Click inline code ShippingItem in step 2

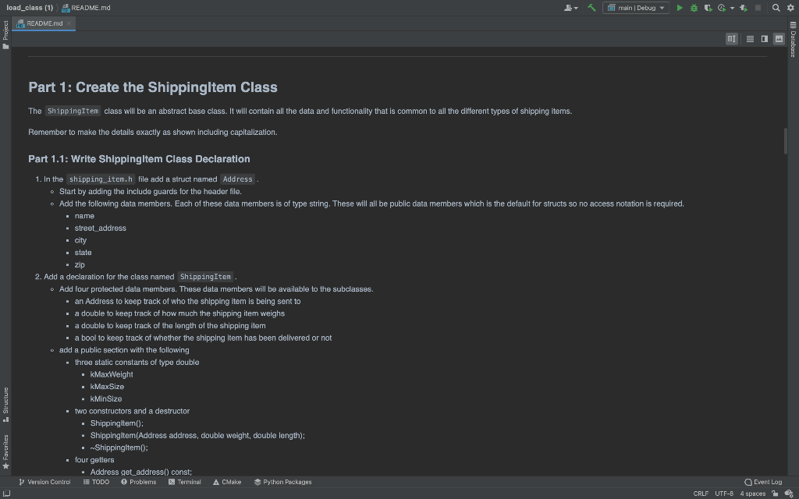pyautogui.click(x=205, y=277)
